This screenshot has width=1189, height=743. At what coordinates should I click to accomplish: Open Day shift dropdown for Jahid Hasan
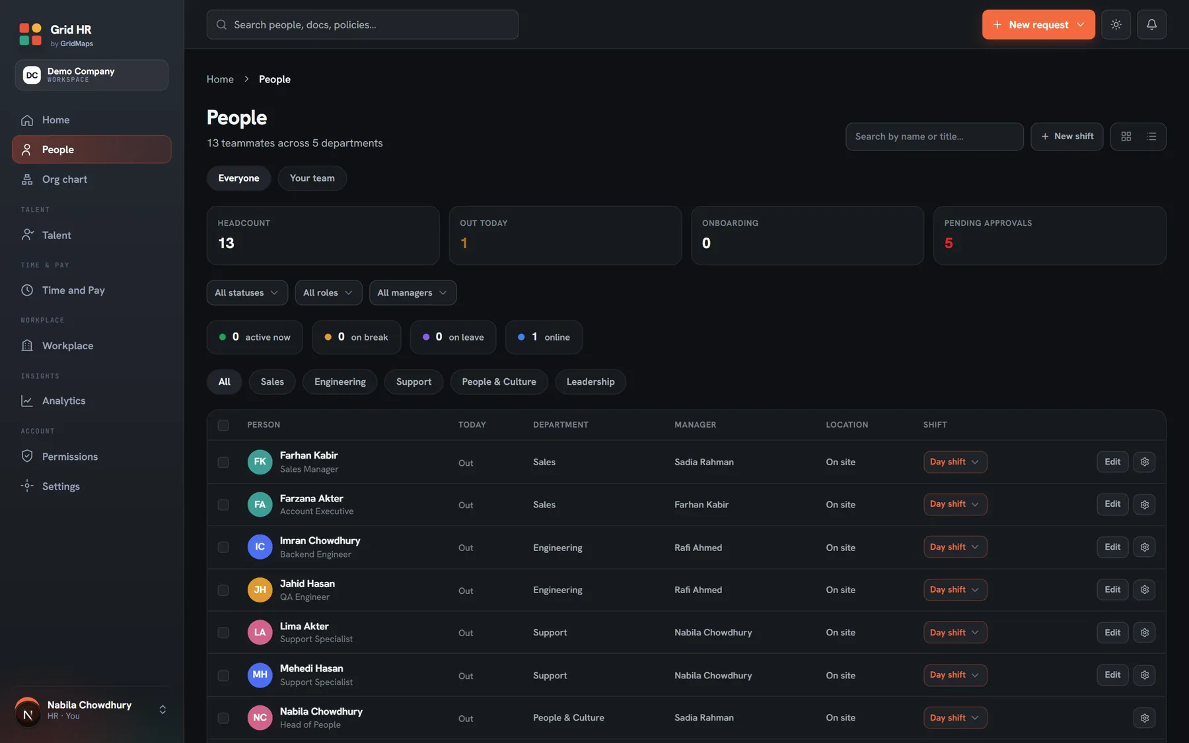[x=955, y=590]
